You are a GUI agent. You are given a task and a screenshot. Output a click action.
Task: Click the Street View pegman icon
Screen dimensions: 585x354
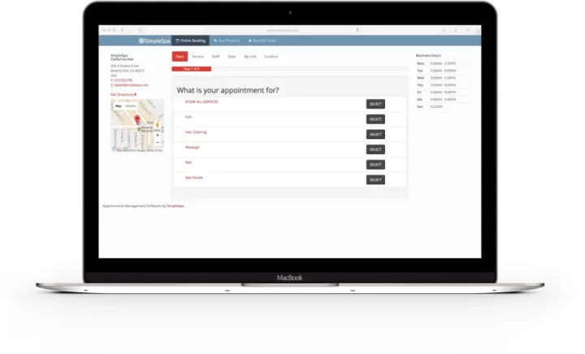(157, 124)
